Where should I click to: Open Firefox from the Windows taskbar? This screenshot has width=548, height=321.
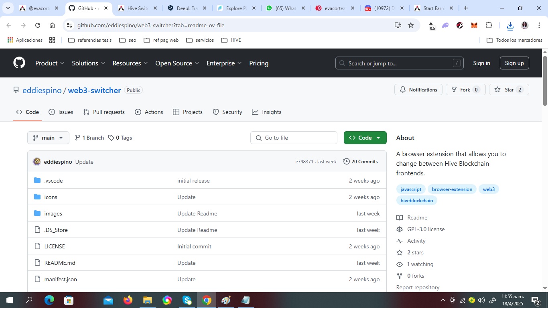(x=128, y=300)
